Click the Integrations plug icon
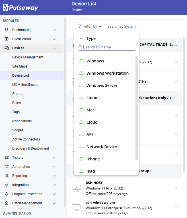This screenshot has width=187, height=218. click(x=7, y=185)
